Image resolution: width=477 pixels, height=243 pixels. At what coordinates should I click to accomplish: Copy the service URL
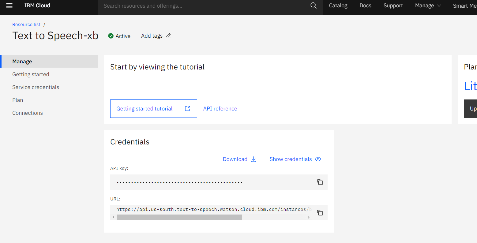[x=320, y=212]
